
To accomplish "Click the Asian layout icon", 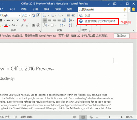I will (61, 25).
